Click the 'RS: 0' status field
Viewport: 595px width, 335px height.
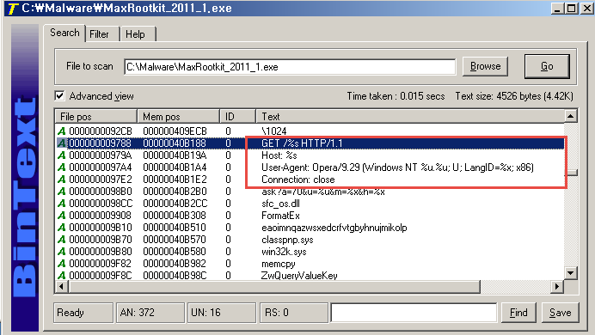coord(293,313)
